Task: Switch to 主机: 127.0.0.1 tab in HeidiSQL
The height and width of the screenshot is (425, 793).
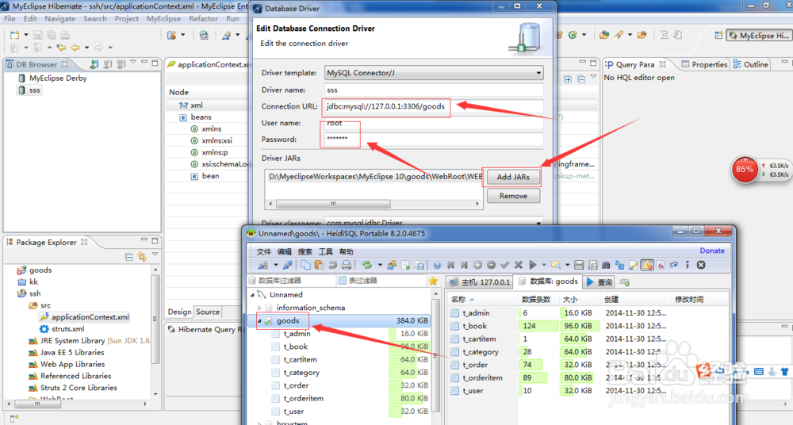Action: 480,281
